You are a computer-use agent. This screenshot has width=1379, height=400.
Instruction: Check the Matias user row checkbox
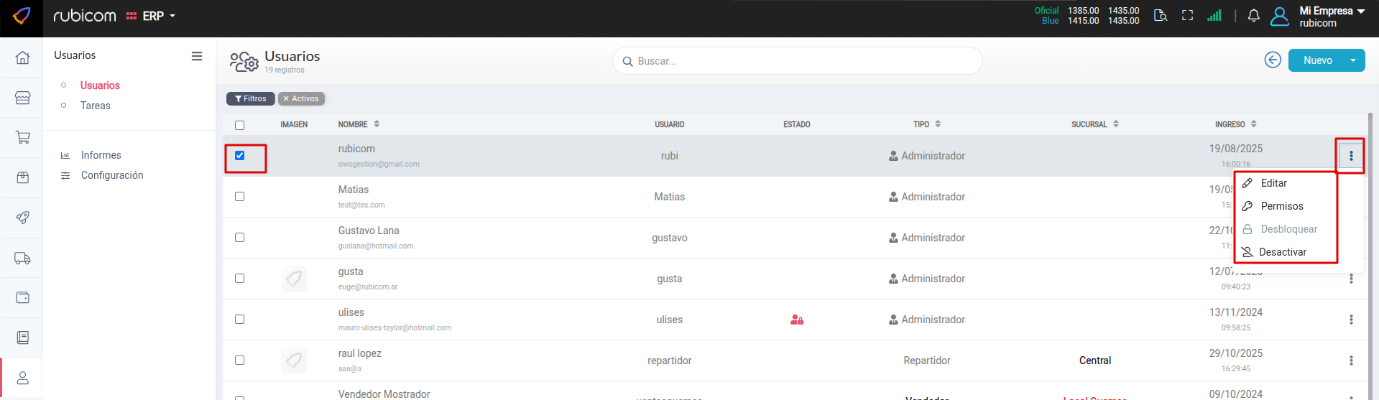240,197
